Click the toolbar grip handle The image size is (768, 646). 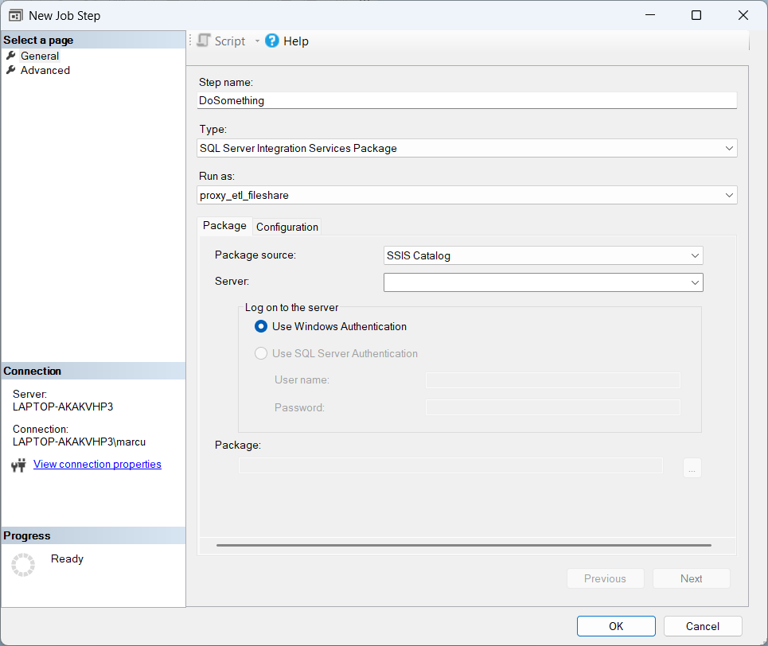tap(190, 41)
